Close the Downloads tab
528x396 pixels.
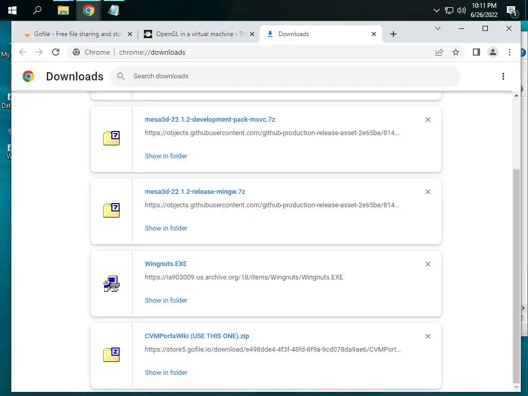(374, 34)
